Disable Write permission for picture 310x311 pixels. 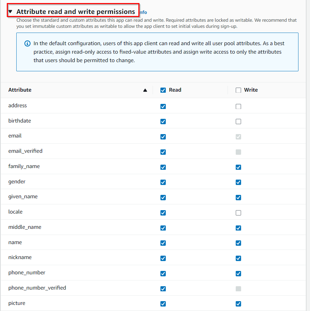[x=238, y=304]
